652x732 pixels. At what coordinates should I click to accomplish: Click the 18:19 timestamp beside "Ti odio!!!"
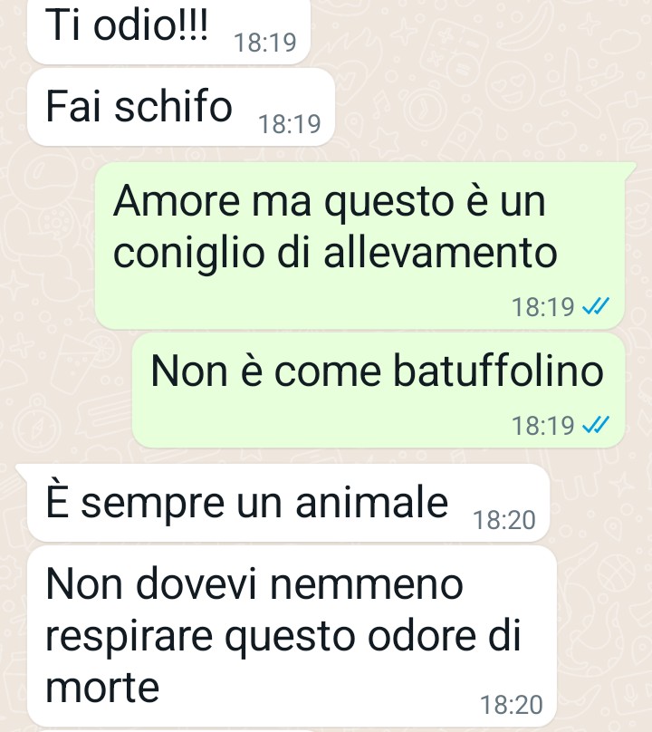coord(265,43)
